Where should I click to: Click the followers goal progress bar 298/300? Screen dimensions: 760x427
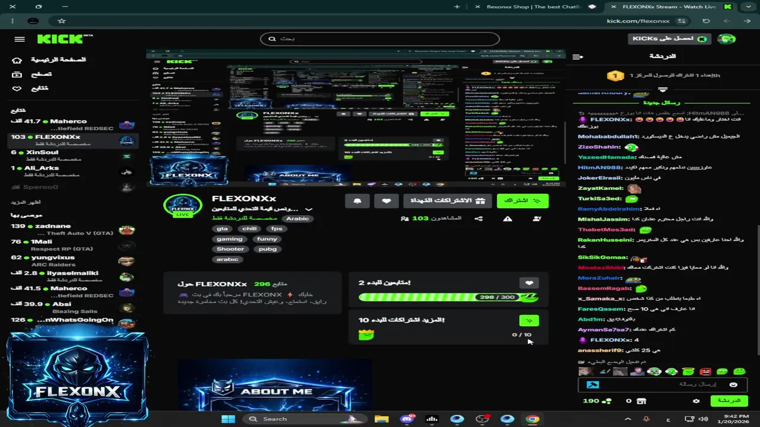coord(448,297)
